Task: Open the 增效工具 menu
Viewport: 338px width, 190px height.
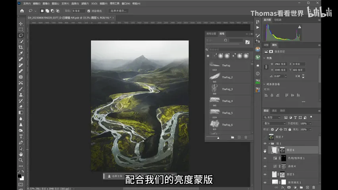Action: coord(115,4)
